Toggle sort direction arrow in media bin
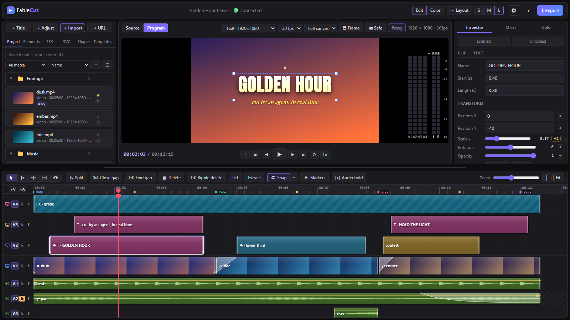570x320 pixels. pos(96,65)
